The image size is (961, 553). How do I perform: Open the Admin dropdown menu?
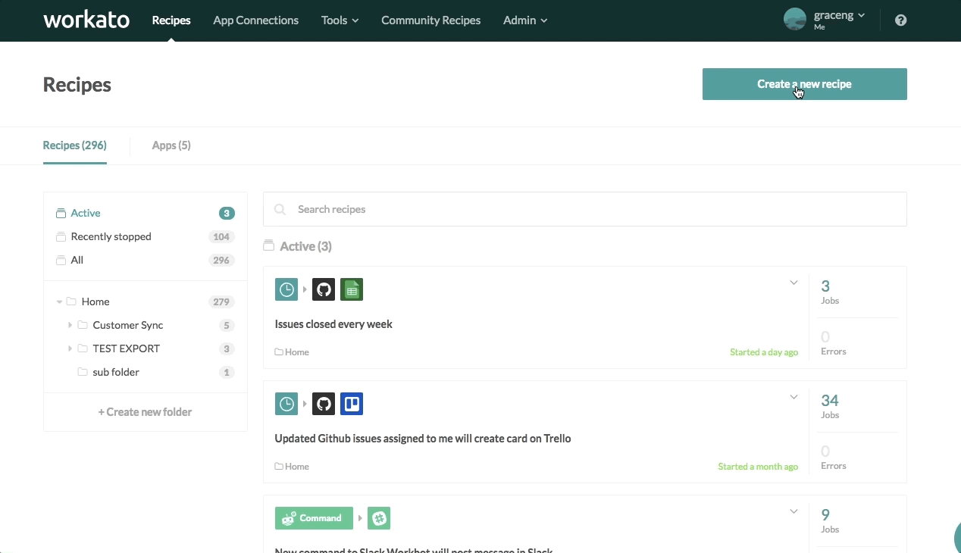(x=524, y=20)
